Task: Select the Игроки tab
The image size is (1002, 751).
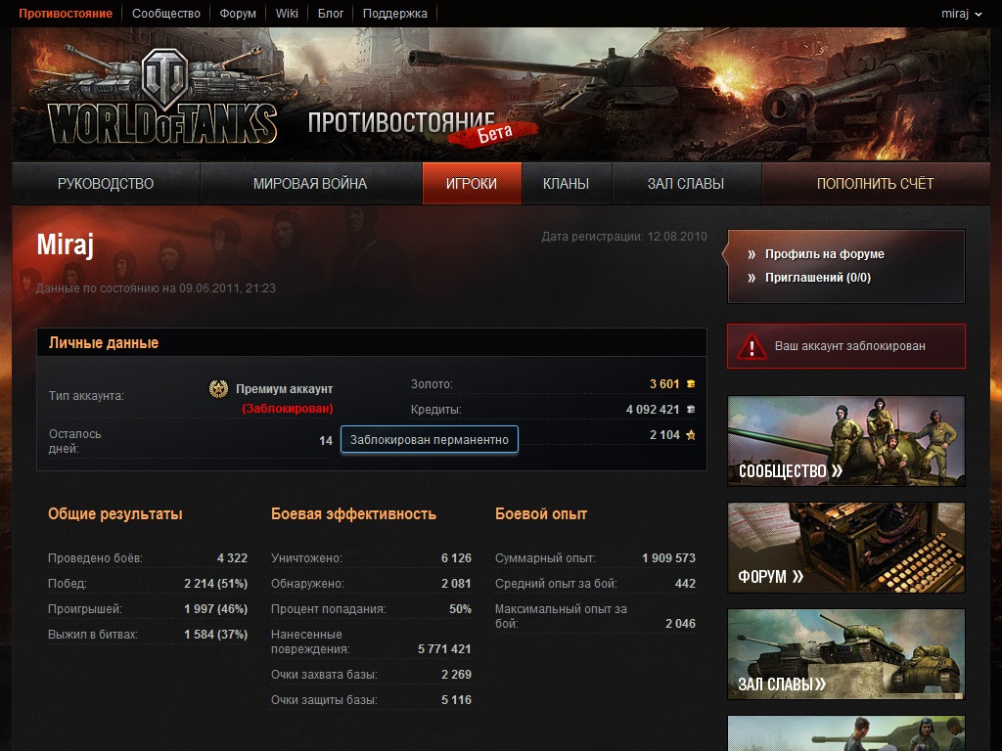Action: coord(472,184)
